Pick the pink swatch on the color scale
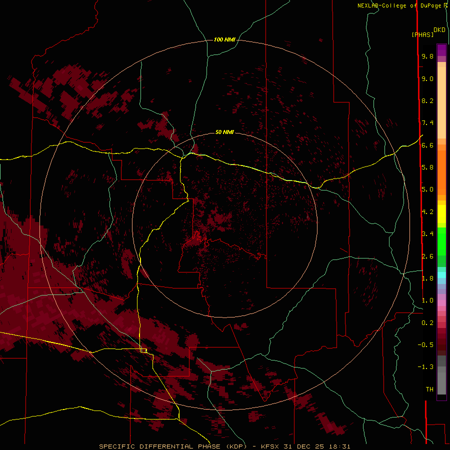Viewport: 450px width, 450px height. coord(441,303)
